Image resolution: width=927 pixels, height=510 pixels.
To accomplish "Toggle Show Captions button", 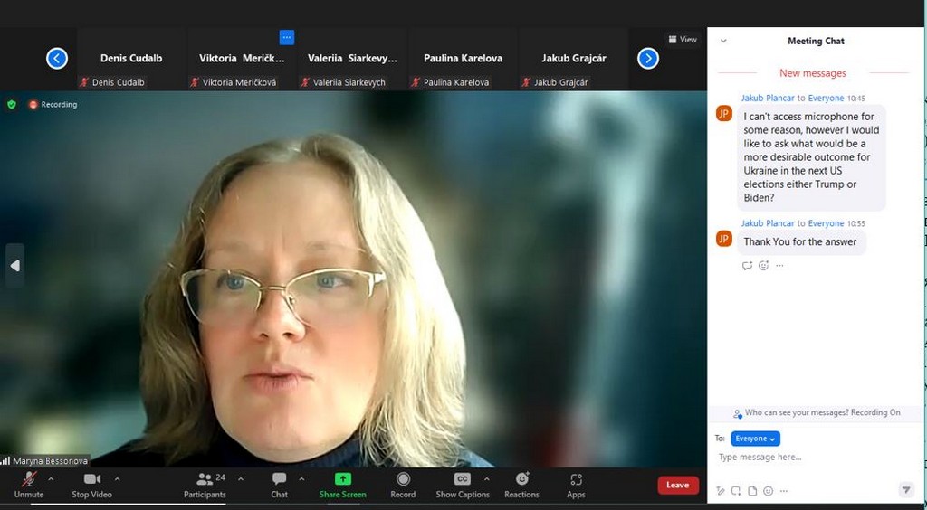I will (463, 484).
